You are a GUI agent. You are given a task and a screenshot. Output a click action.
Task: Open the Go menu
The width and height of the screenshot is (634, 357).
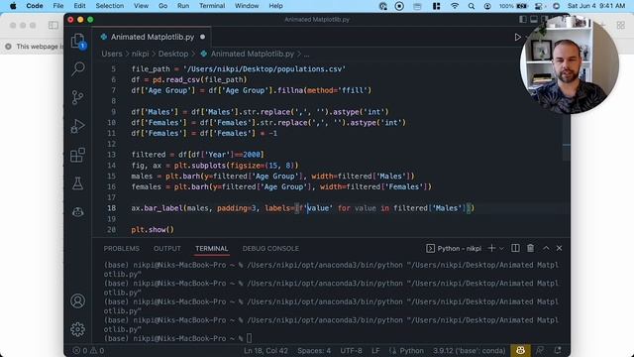[x=162, y=6]
